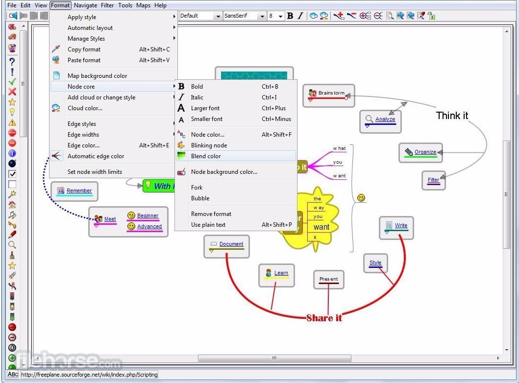This screenshot has height=383, width=519.
Task: Click the yellow warning triangle icon
Action: [x=12, y=122]
